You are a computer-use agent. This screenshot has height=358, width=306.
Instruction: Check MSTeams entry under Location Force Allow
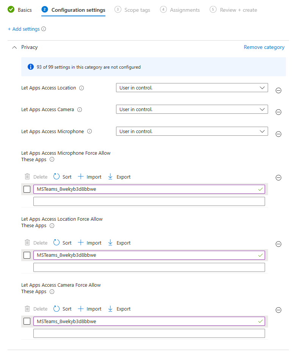27,255
